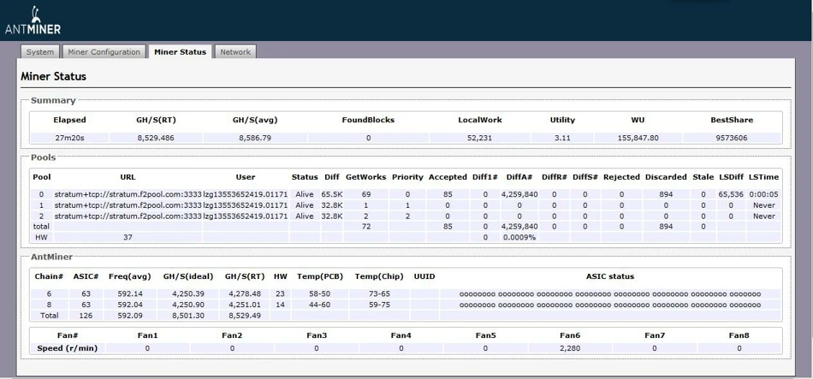Click pool 2 stratum URL
Viewport: 813px width, 379px height.
(128, 216)
